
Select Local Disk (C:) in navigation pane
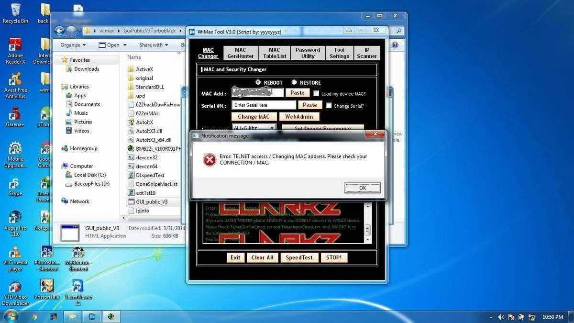coord(89,175)
